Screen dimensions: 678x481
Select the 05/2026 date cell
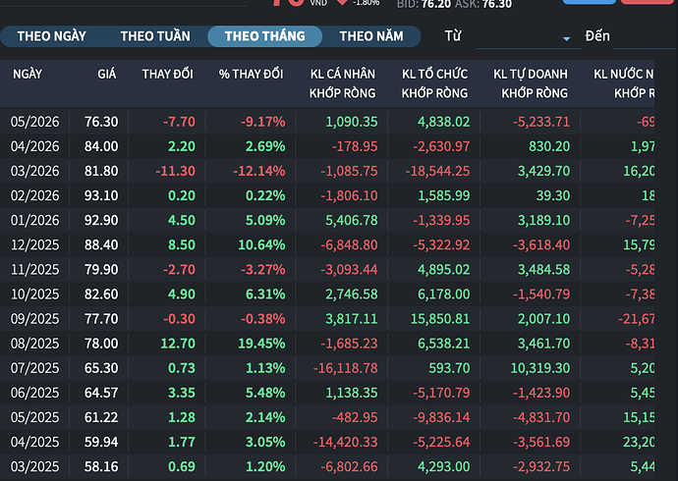[x=34, y=122]
